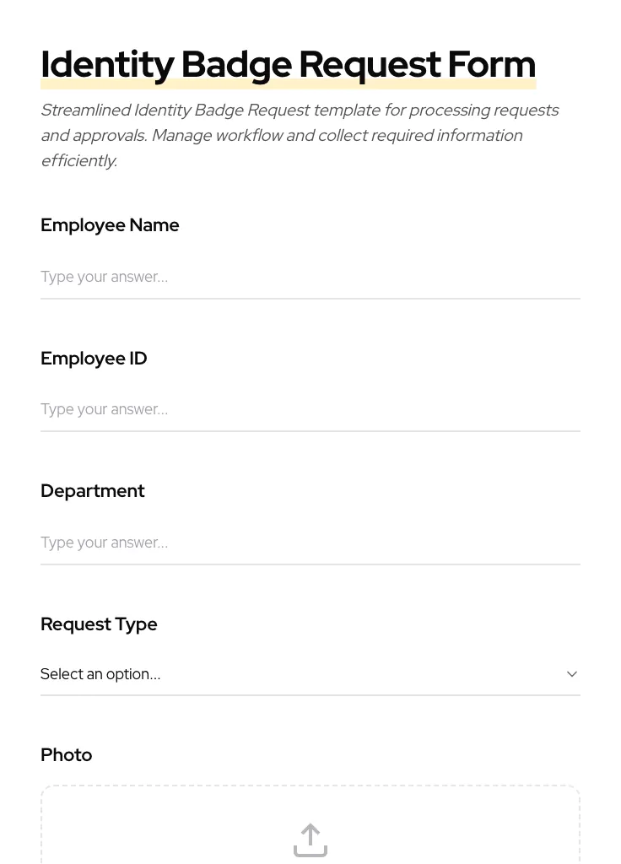Image resolution: width=621 pixels, height=864 pixels.
Task: Click the word 'Badge' in the form title
Action: coord(236,64)
